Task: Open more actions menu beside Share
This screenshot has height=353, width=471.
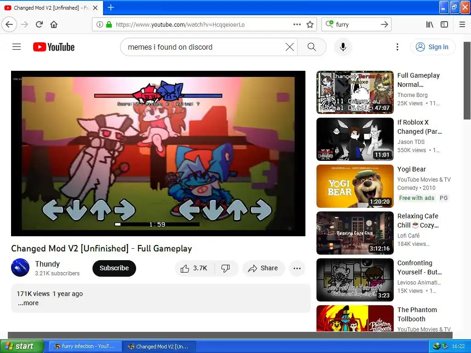Action: [297, 268]
